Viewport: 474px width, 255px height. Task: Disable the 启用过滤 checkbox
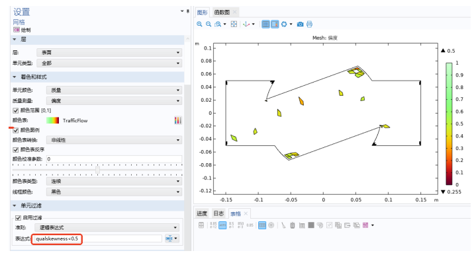tap(18, 218)
